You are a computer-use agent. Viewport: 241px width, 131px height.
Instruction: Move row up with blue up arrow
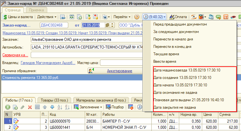[x=45, y=107]
